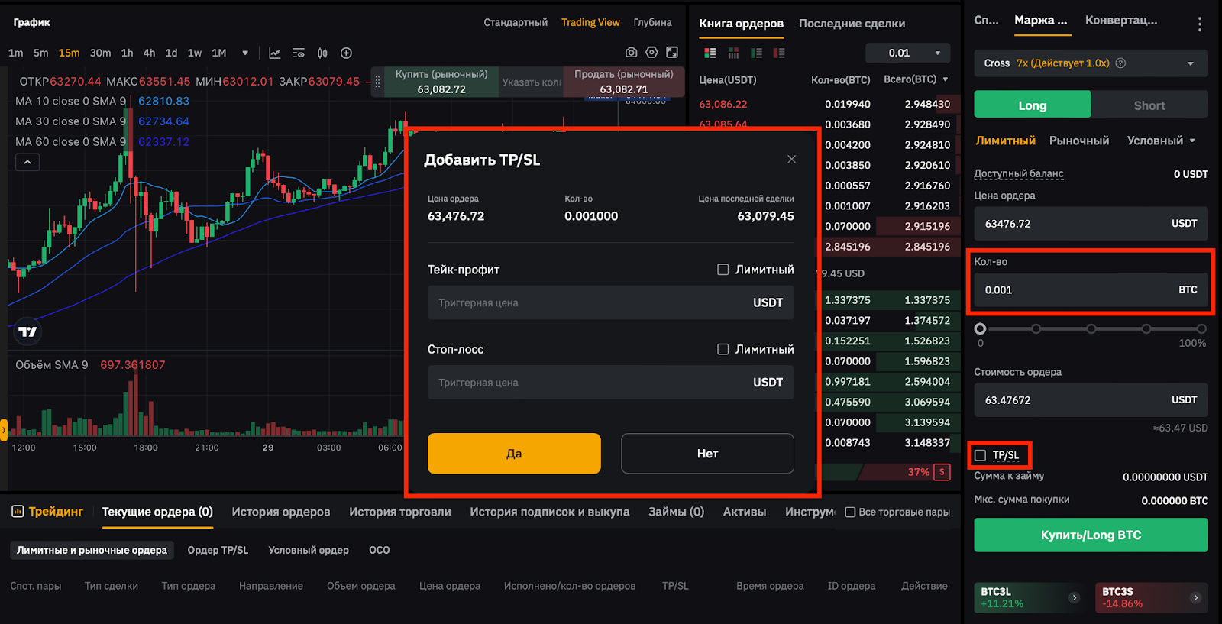Click the Цена ордера input with 63476.72
This screenshot has height=624, width=1222.
[1091, 223]
